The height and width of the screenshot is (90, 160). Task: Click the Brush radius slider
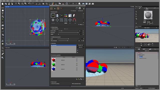pos(68,31)
